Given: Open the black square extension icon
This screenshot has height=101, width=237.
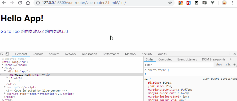Looking at the screenshot, I should 197,3.
